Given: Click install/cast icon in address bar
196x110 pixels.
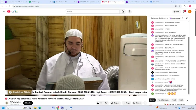Looking at the screenshot, I should pyautogui.click(x=176, y=6).
